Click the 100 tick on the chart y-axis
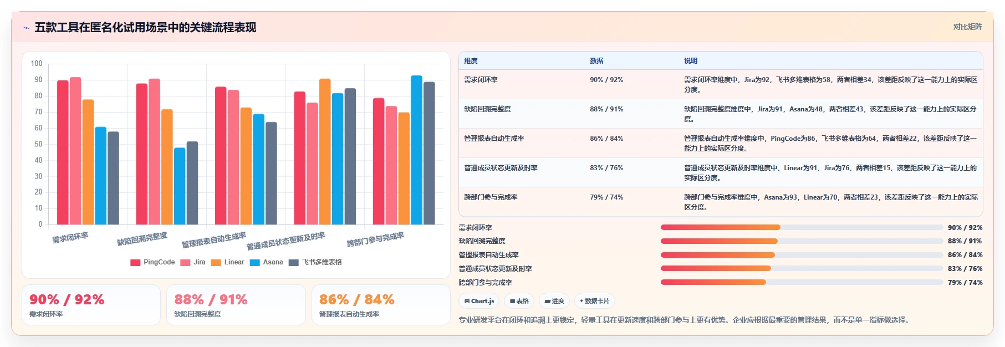Screen dimensions: 1005x347 pyautogui.click(x=37, y=64)
